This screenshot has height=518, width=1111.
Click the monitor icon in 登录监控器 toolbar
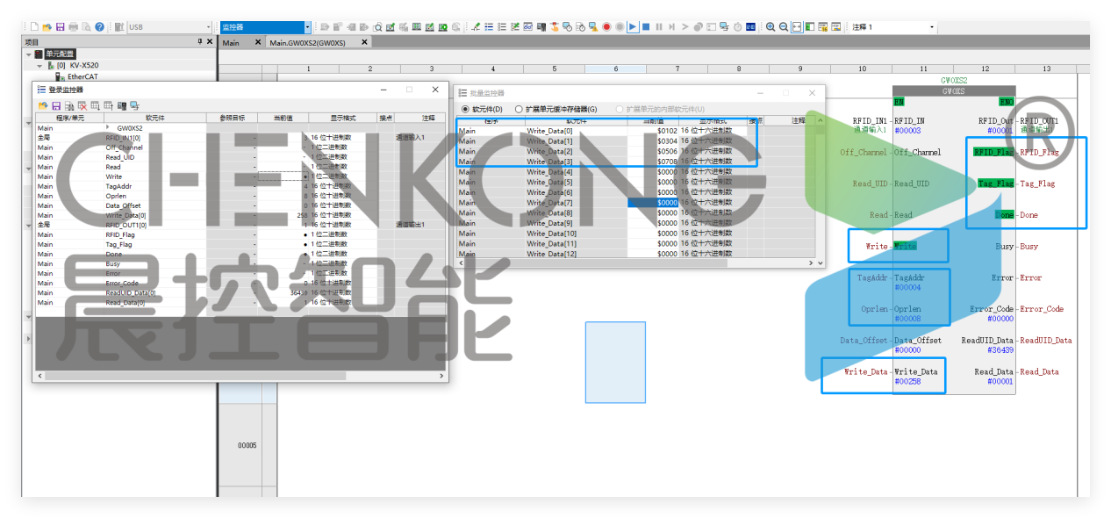134,105
